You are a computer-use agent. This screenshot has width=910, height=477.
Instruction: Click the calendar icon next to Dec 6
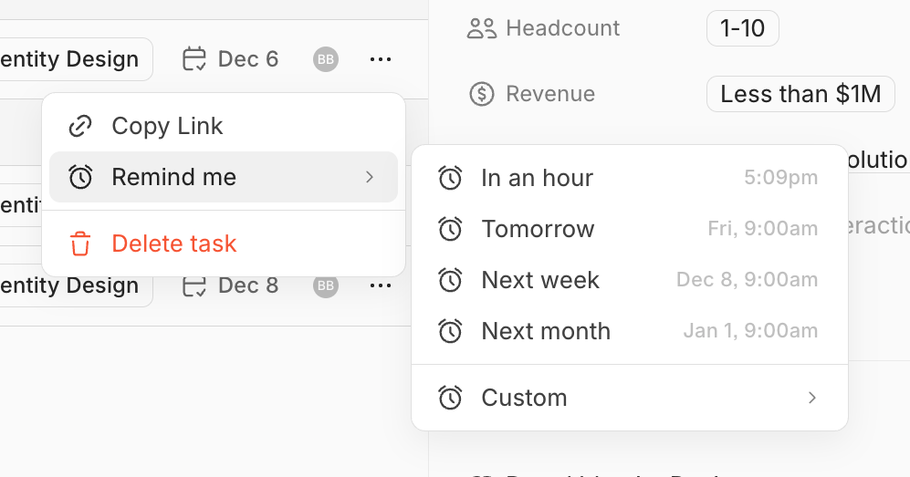click(x=194, y=60)
